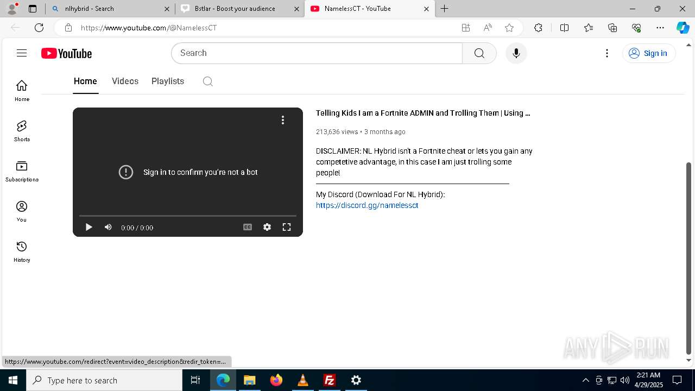Go to Home in sidebar

tap(22, 91)
